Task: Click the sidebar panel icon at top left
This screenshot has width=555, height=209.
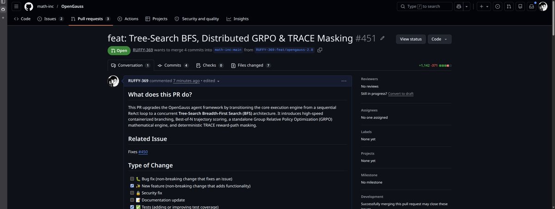Action: [3, 2]
